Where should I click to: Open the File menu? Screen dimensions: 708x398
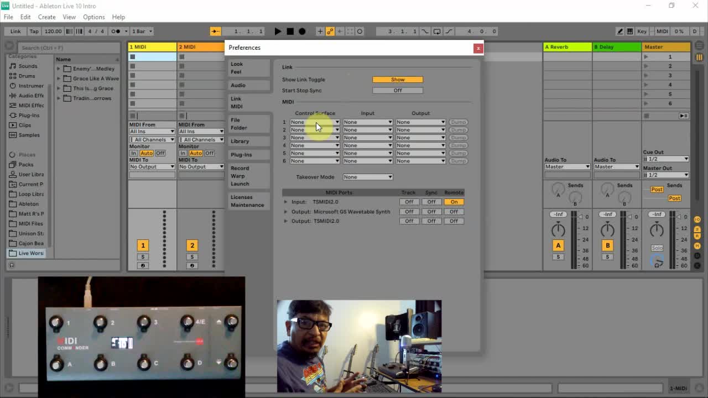(9, 17)
